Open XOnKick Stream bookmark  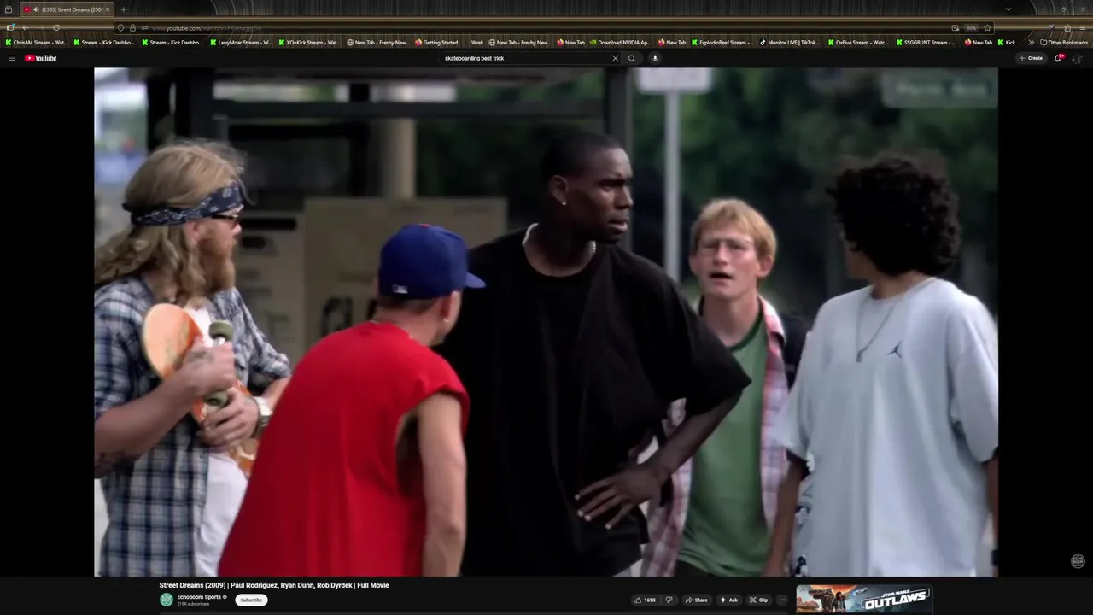309,42
